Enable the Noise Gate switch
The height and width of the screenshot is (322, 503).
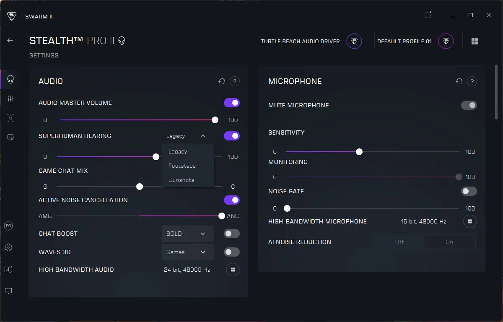[469, 191]
